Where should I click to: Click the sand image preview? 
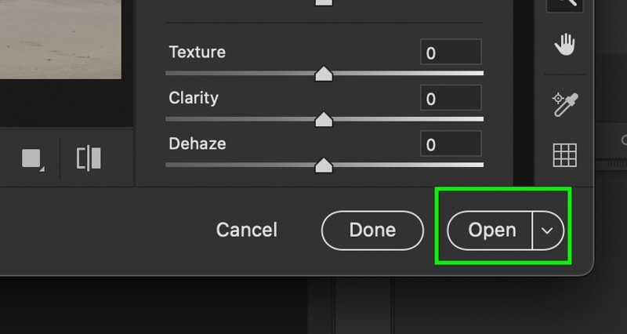pos(60,39)
